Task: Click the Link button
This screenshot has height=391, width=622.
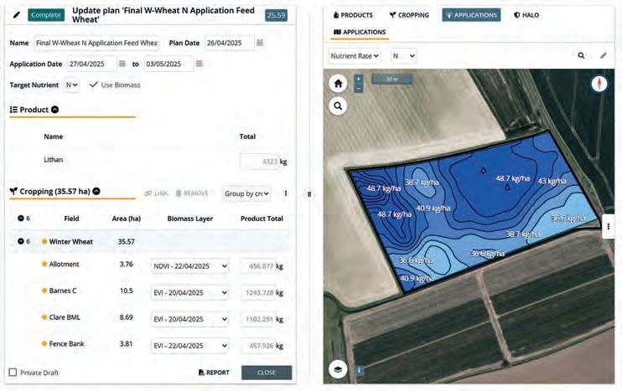Action: coord(156,193)
